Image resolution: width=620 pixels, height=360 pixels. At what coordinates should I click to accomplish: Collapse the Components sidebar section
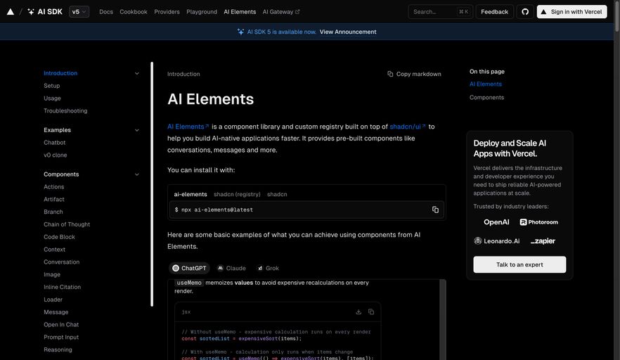tap(137, 174)
